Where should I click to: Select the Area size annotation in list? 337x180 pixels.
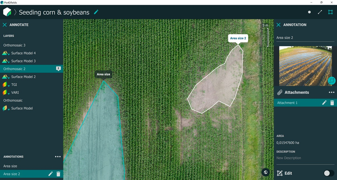point(10,166)
